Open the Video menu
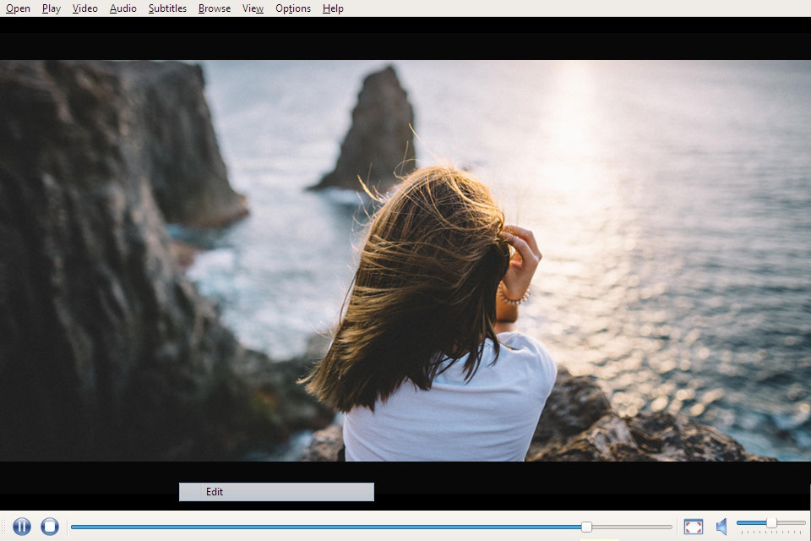This screenshot has width=811, height=541. [x=84, y=8]
